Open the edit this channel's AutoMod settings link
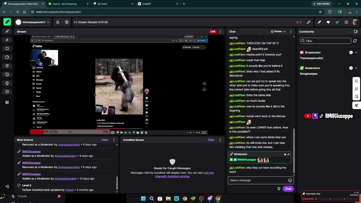The height and width of the screenshot is (203, 361). [184, 175]
